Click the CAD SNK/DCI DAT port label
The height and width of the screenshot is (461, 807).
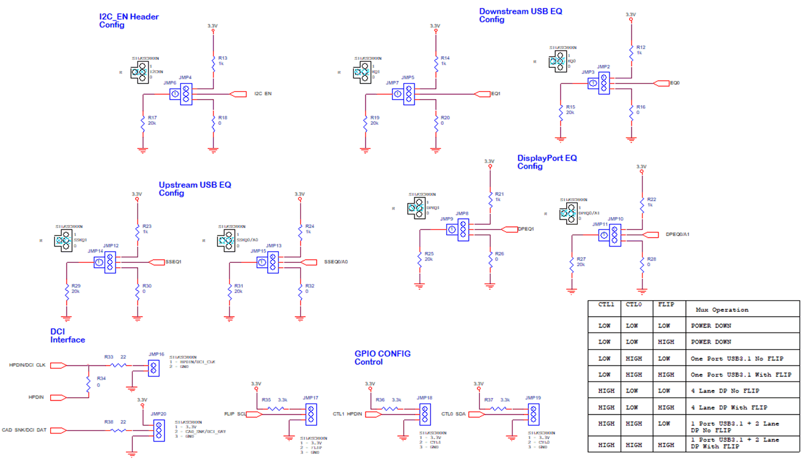coord(24,430)
